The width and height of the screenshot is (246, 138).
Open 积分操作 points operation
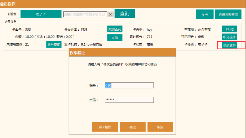229,37
